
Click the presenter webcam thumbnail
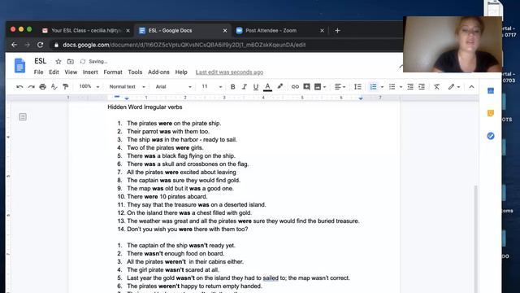(x=453, y=44)
